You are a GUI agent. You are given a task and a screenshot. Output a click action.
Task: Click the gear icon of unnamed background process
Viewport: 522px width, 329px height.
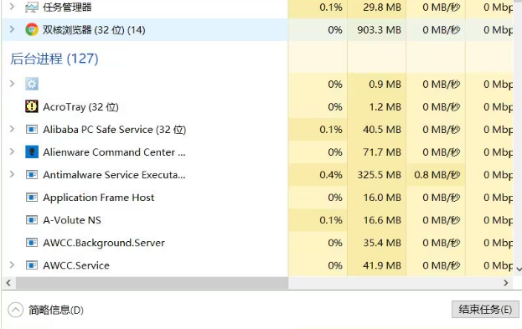32,84
